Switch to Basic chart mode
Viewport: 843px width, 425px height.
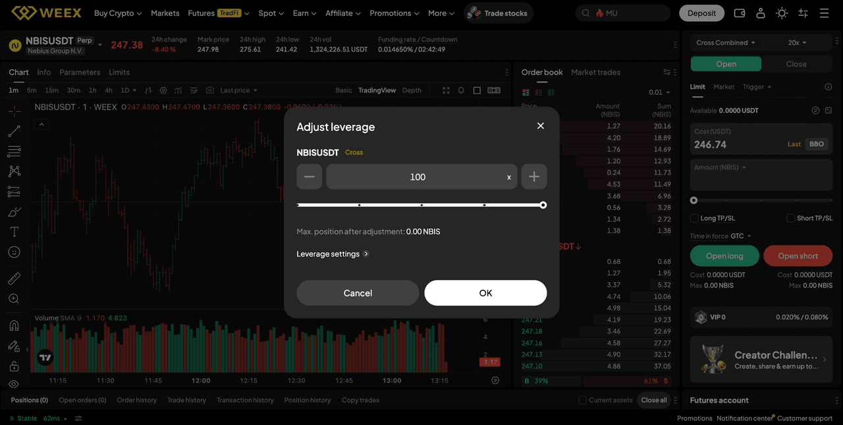pyautogui.click(x=344, y=90)
